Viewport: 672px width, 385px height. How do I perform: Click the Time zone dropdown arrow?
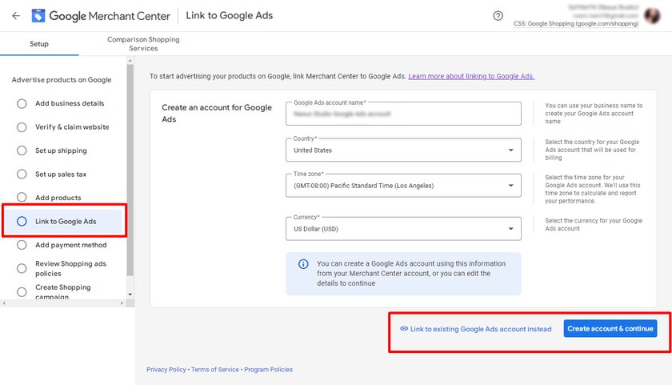coord(511,186)
